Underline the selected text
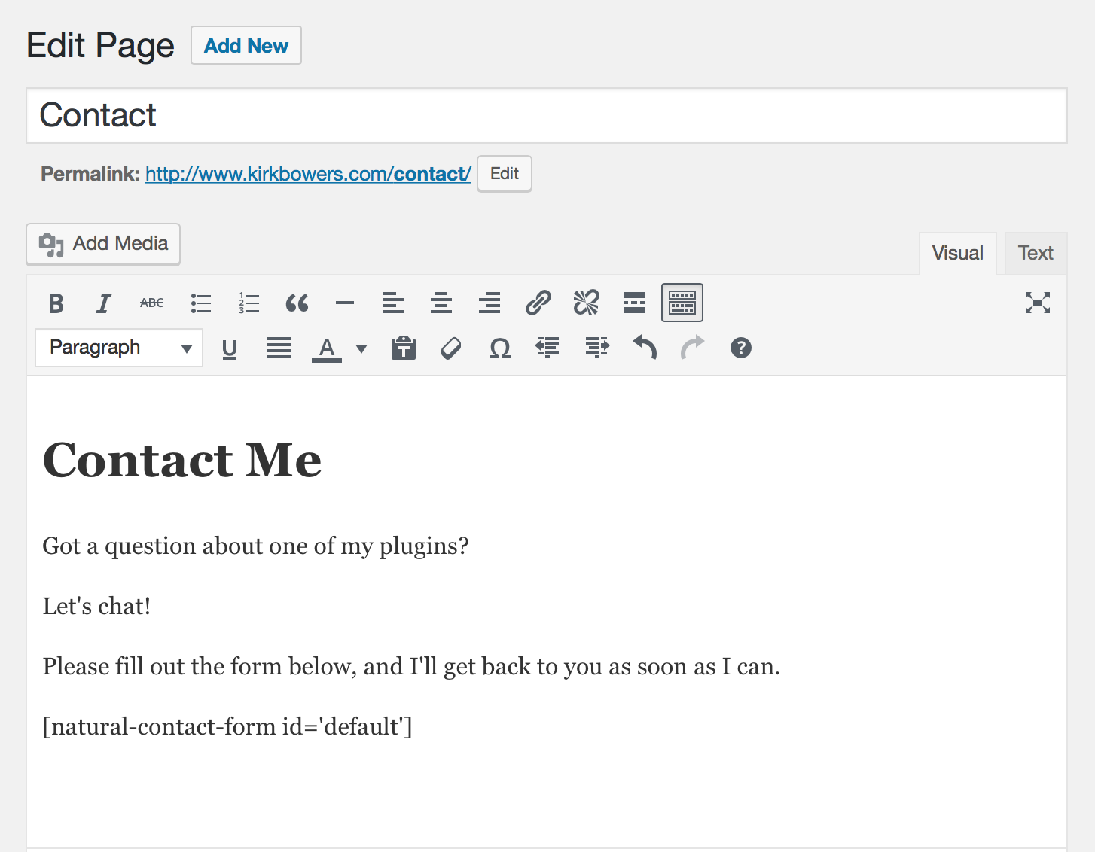The image size is (1095, 852). (230, 348)
